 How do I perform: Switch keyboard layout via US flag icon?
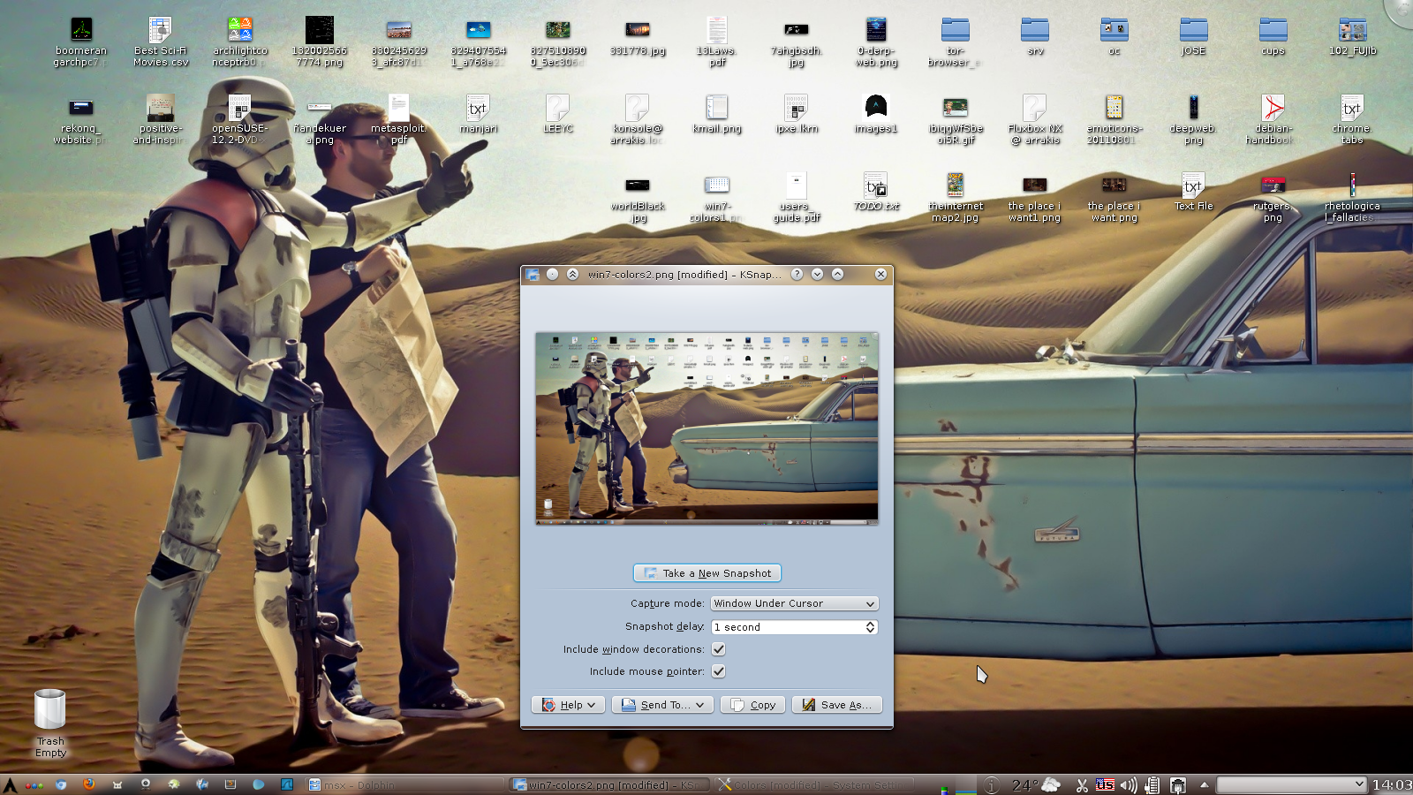1105,784
